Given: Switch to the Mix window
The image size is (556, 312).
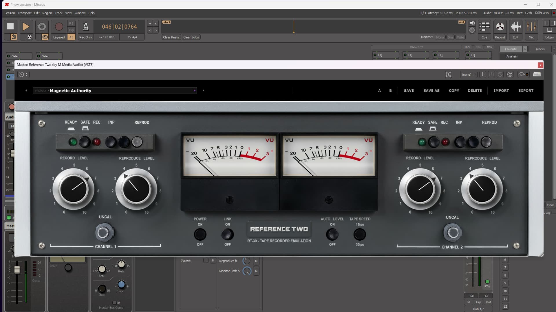Looking at the screenshot, I should coord(531,30).
